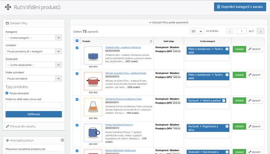The width and height of the screenshot is (270, 154).
Task: Click the pencil icon next to Filtrovat dle obsahu
Action: [x=7, y=126]
